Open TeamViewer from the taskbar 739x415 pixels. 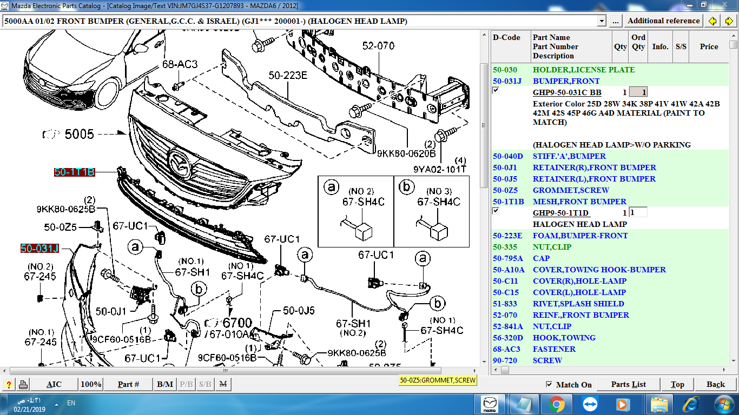590,404
